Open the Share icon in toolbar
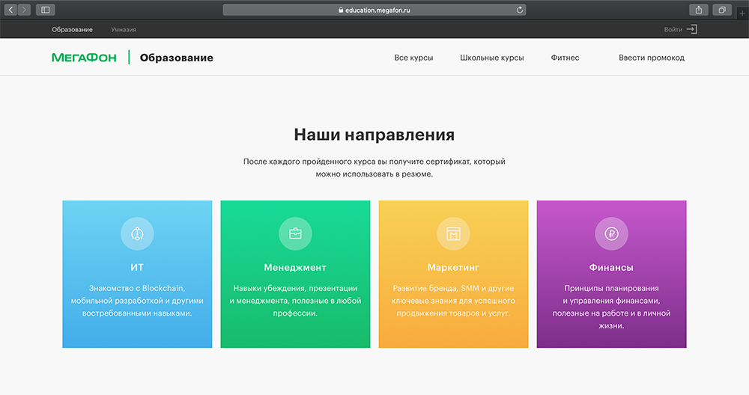749x395 pixels. [699, 10]
